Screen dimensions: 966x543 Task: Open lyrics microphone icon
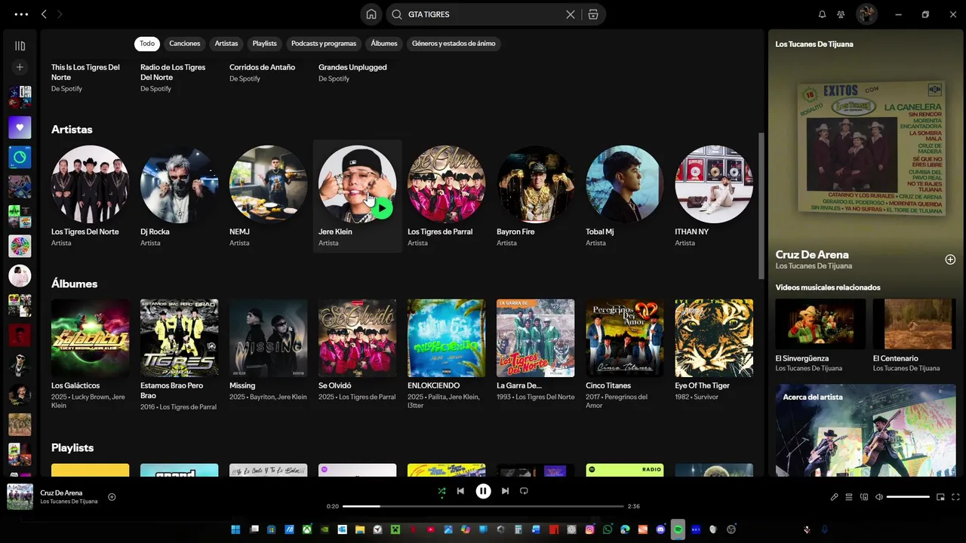(834, 497)
